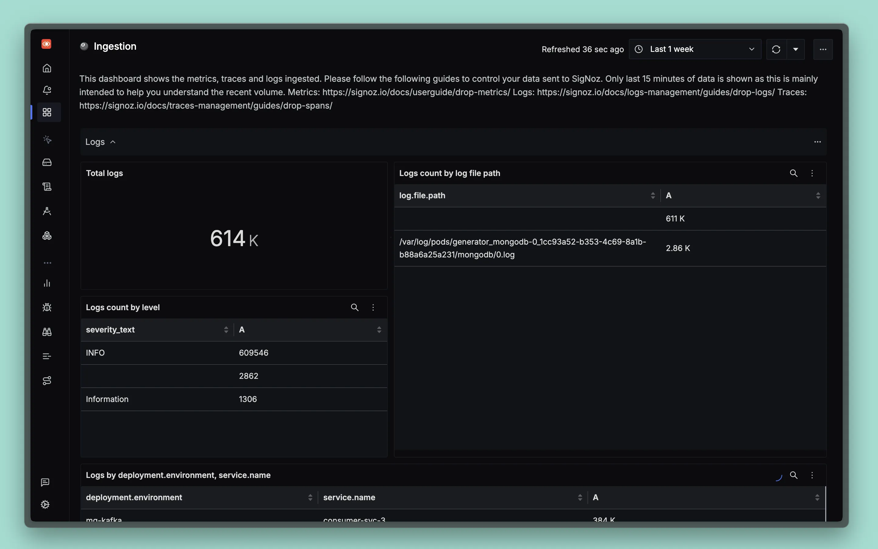
Task: Select the mongodb/0.log file path row
Action: pos(610,248)
